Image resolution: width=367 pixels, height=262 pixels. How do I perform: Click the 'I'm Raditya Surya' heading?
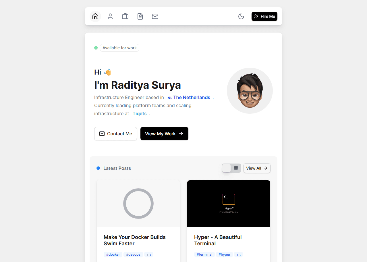[x=138, y=85]
